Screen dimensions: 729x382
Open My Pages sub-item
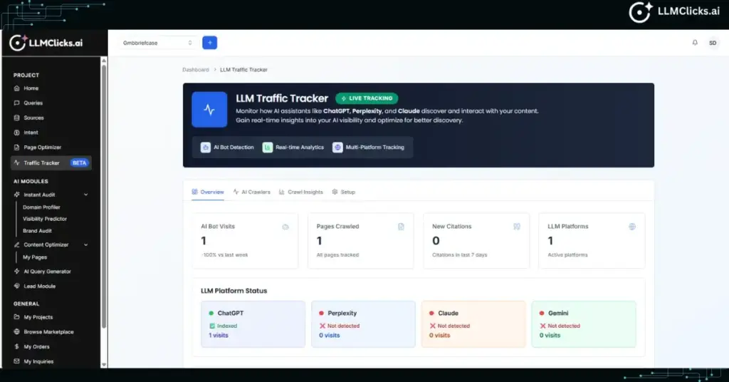35,257
